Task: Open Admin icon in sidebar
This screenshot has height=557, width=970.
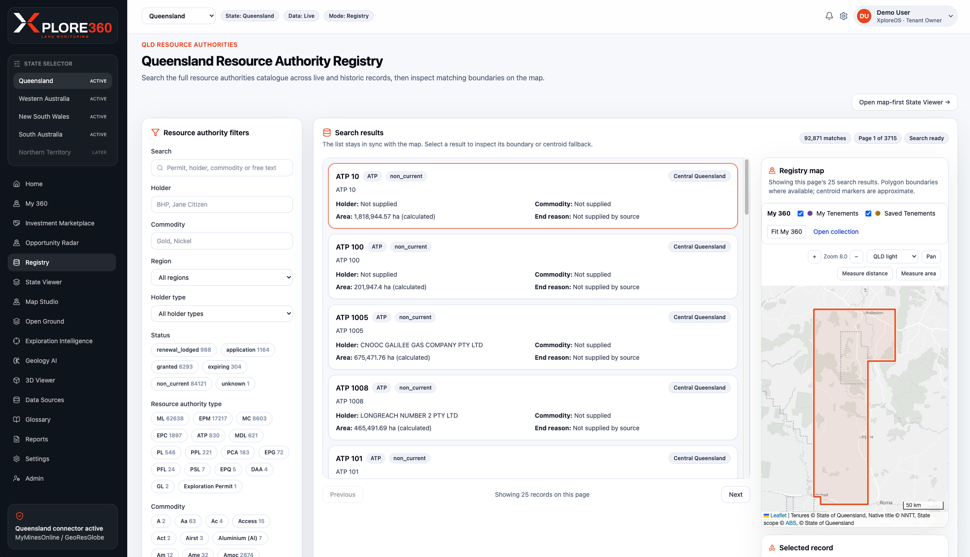Action: (x=17, y=478)
